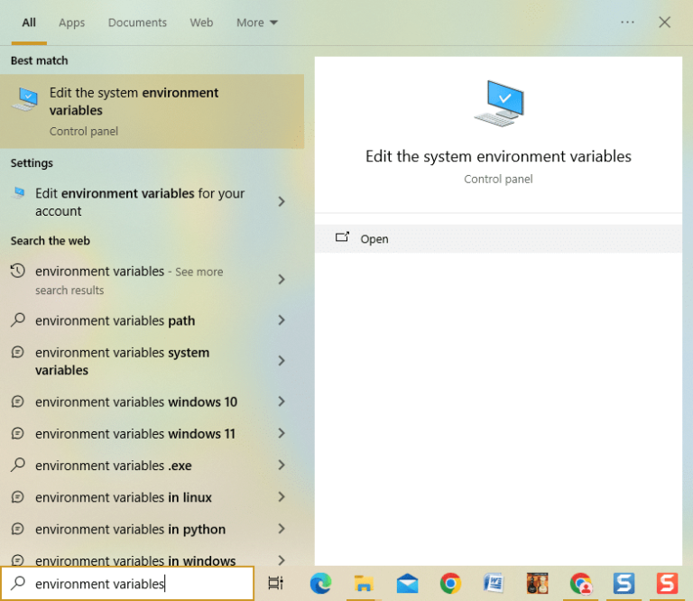Open Microsoft Edge from the taskbar

coord(320,583)
